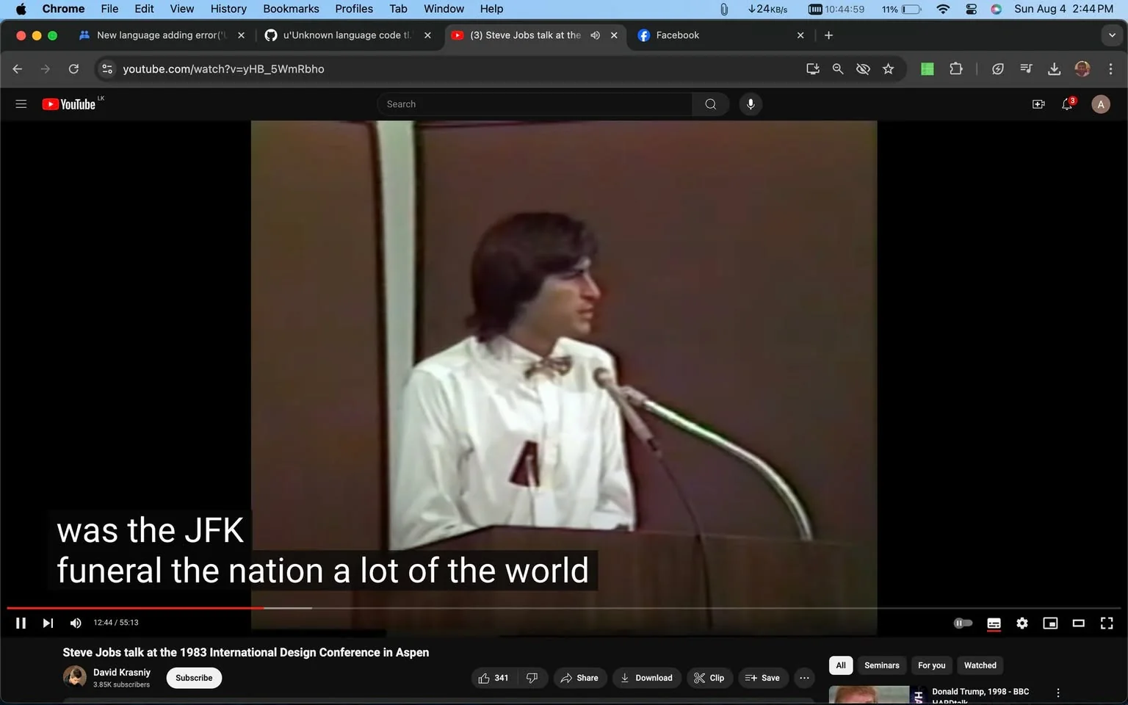Toggle the autoplay switch
Screen dimensions: 1128x705
coord(963,623)
